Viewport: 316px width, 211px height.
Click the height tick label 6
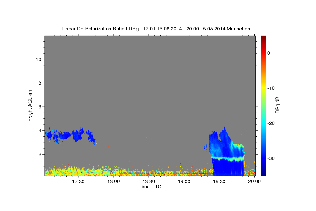[x=40, y=107]
